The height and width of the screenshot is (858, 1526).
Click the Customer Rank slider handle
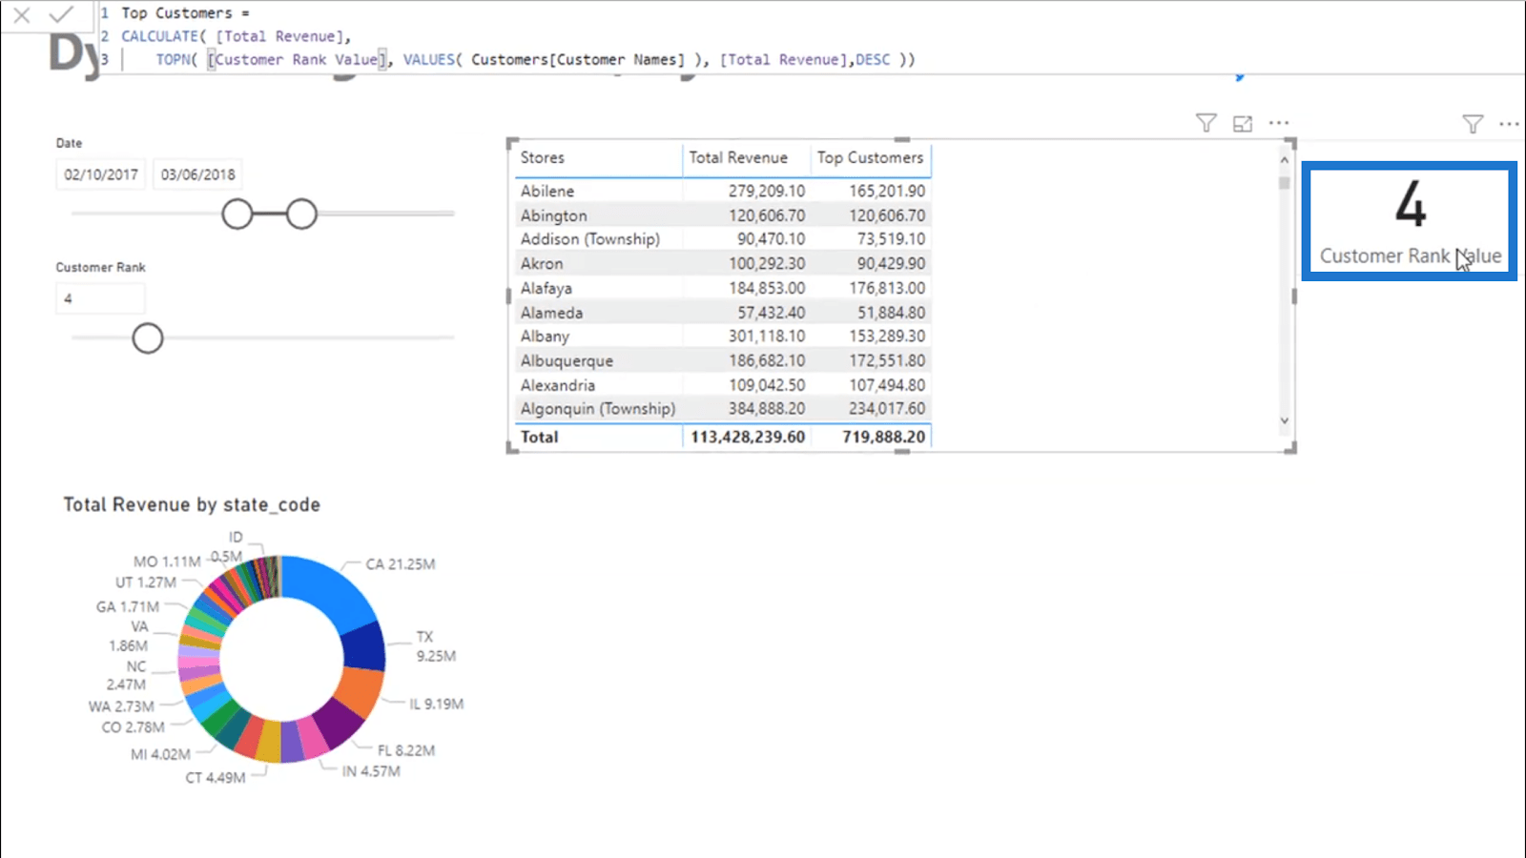coord(148,338)
